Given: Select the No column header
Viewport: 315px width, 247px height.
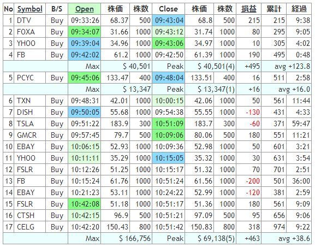Looking at the screenshot, I should [8, 9].
